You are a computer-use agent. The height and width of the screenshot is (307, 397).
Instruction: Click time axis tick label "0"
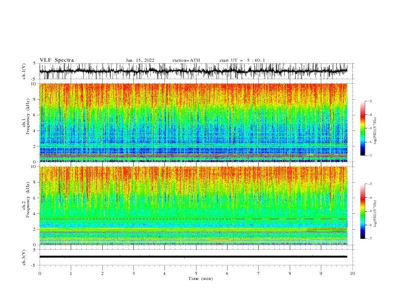pos(40,273)
